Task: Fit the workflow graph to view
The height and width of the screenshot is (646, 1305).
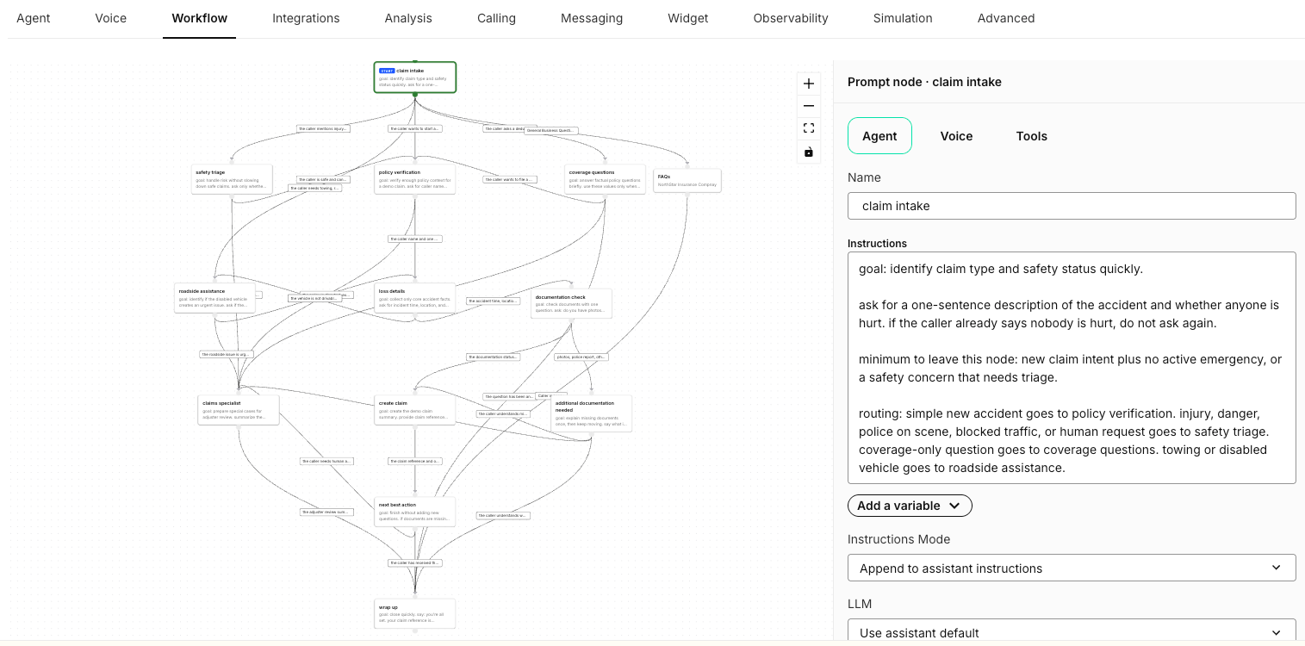Action: pyautogui.click(x=808, y=128)
